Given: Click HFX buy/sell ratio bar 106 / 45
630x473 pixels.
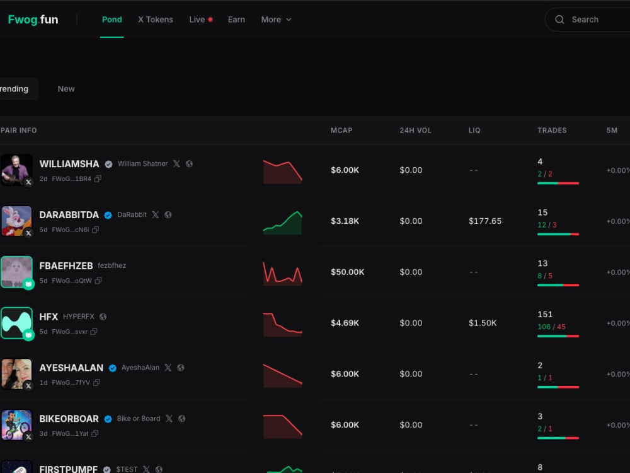Looking at the screenshot, I should pos(558,336).
